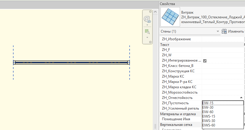Select the ZH_Усиленный ригель parameter label

coord(180,108)
